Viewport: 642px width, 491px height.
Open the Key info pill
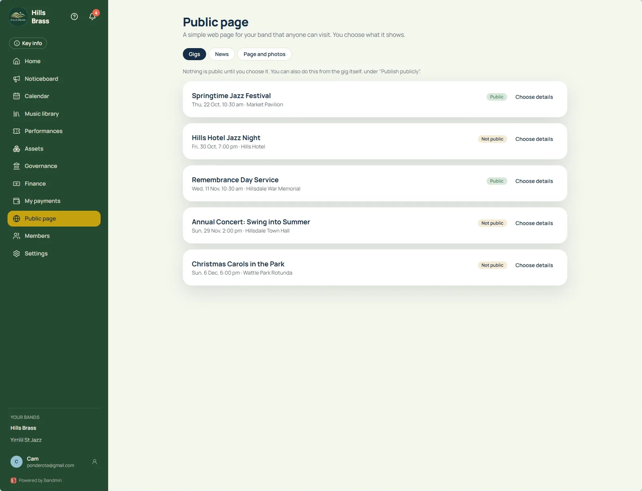coord(28,43)
